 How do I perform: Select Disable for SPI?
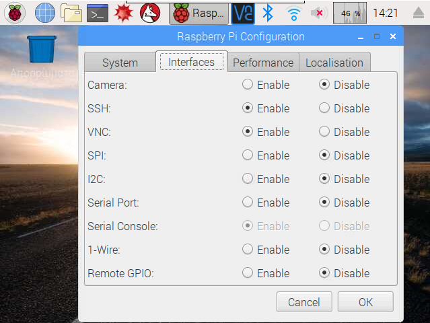344,155
